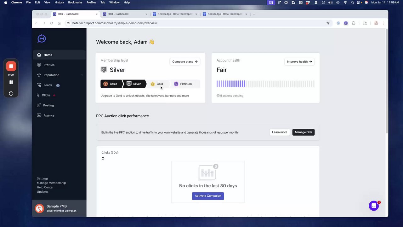
Task: Open Help Center link
Action: point(45,187)
